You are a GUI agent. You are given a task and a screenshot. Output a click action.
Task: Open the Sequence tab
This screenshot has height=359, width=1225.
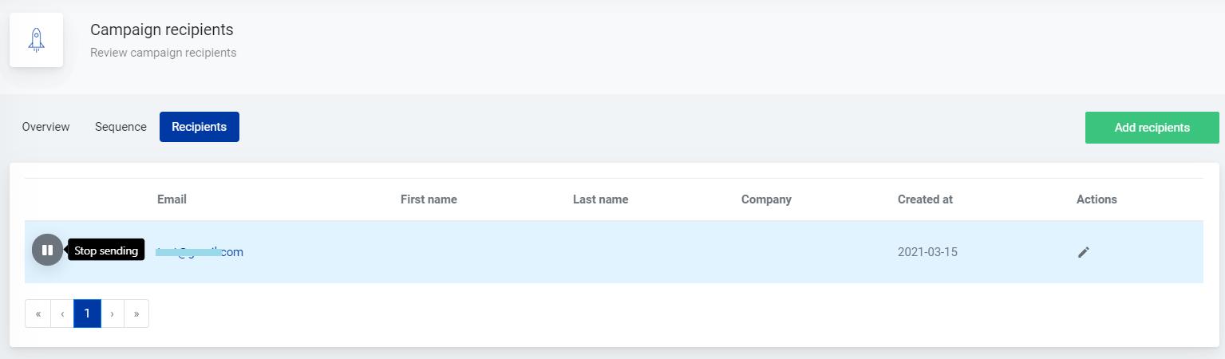click(121, 127)
